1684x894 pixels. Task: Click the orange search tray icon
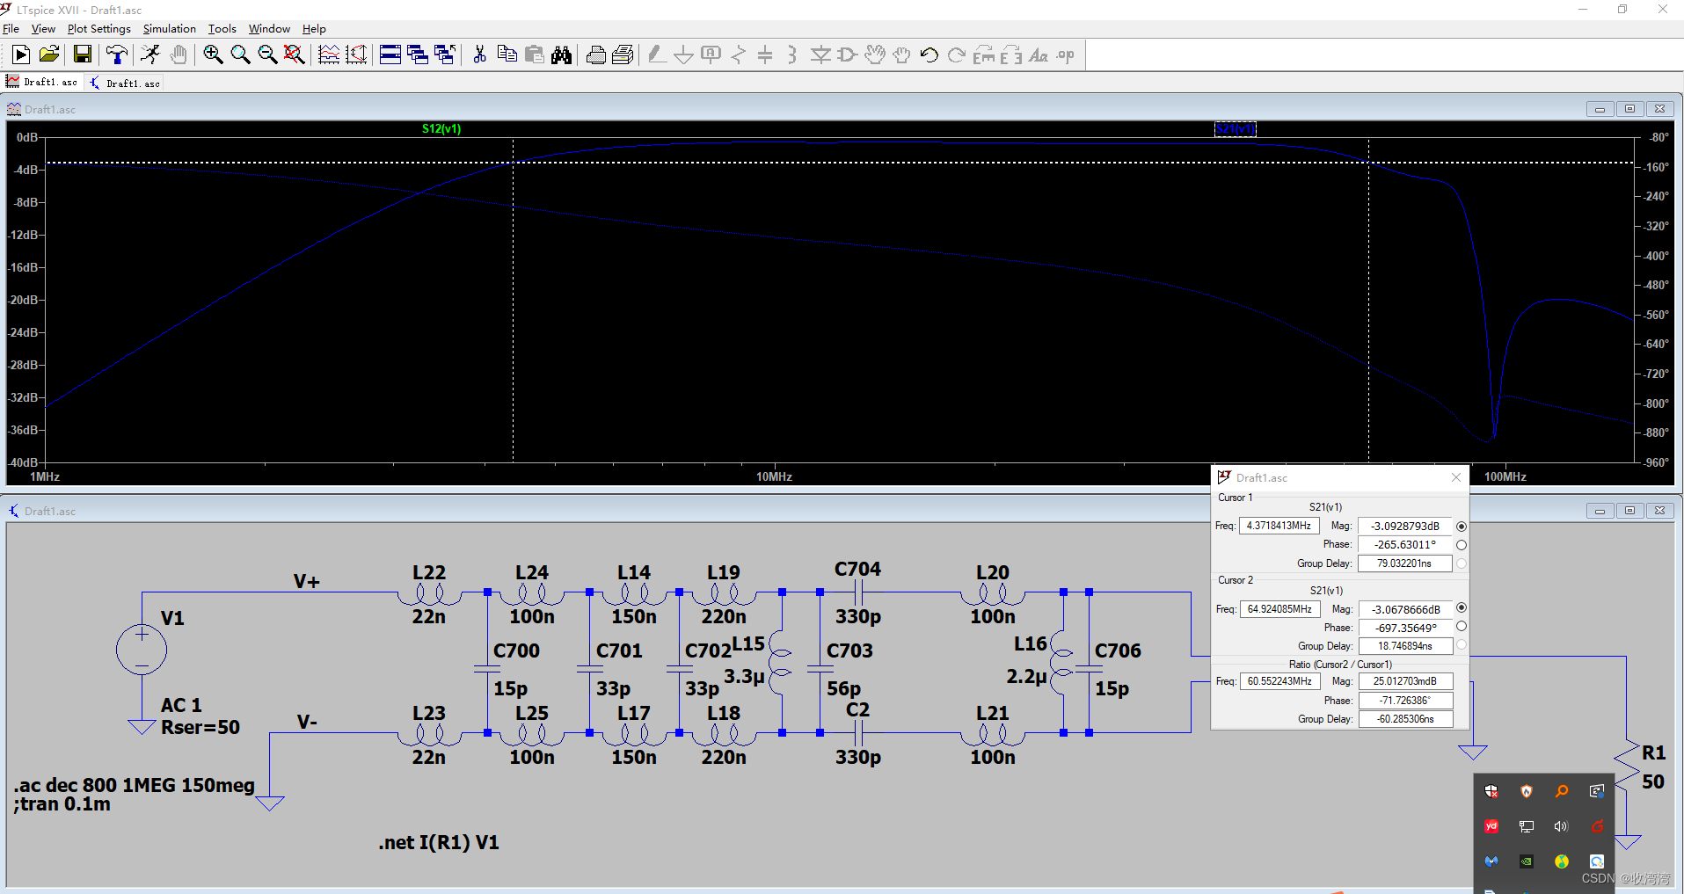tap(1561, 791)
